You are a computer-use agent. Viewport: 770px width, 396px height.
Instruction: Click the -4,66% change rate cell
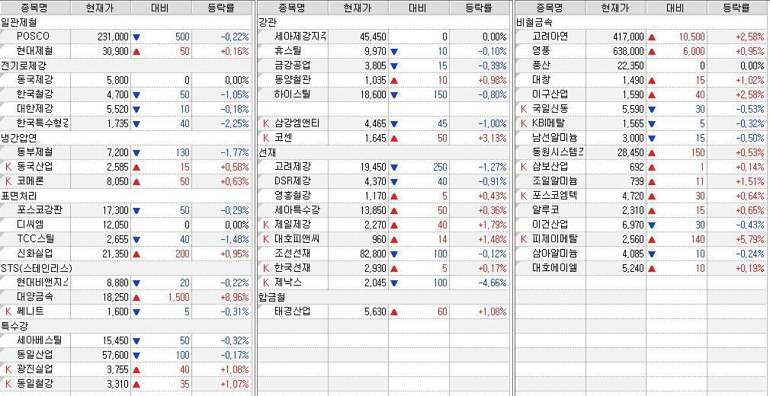tap(480, 283)
